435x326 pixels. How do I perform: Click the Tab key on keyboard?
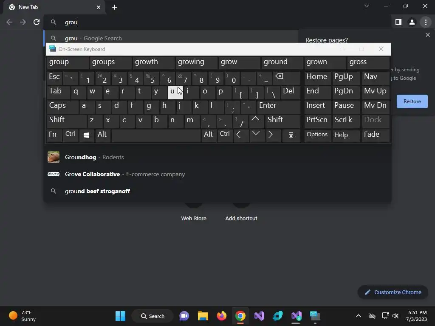pyautogui.click(x=58, y=92)
